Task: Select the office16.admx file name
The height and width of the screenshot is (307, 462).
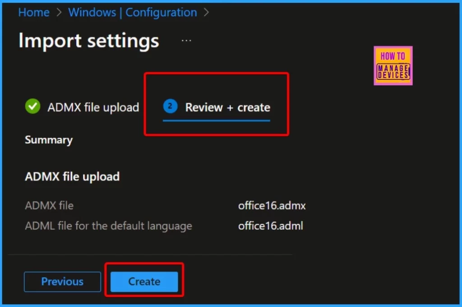Action: [x=272, y=205]
